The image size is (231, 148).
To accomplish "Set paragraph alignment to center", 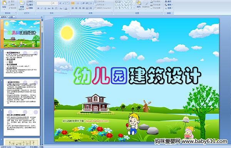I will pyautogui.click(x=76, y=8).
